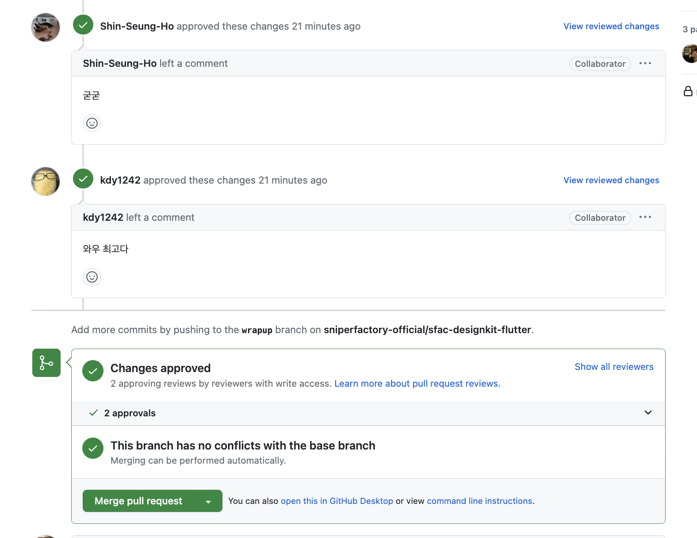Open options menu on Shin-Seung-Ho's comment
The height and width of the screenshot is (538, 697).
(645, 63)
